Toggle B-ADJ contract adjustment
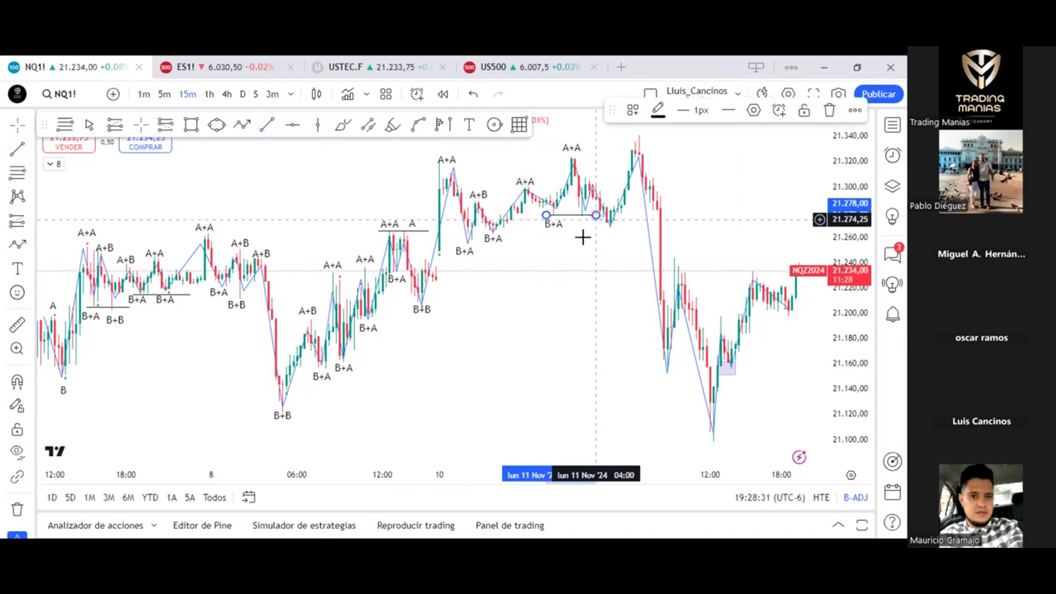Image resolution: width=1056 pixels, height=594 pixels. coord(855,498)
